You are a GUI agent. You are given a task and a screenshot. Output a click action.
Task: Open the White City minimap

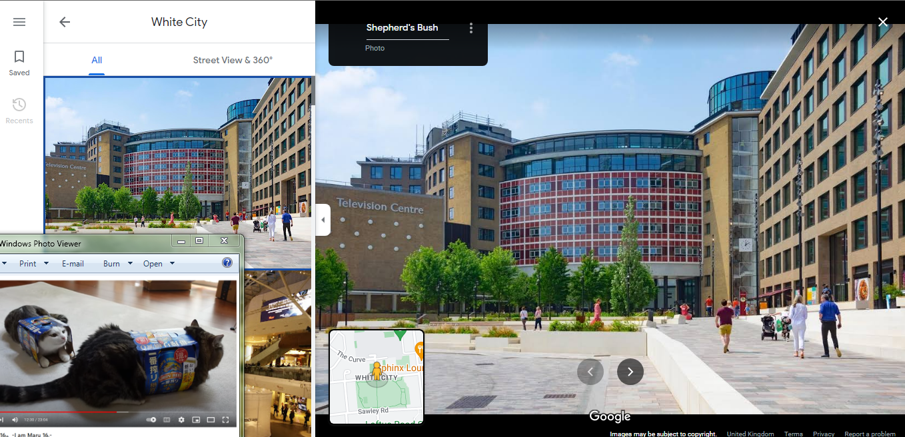[377, 376]
